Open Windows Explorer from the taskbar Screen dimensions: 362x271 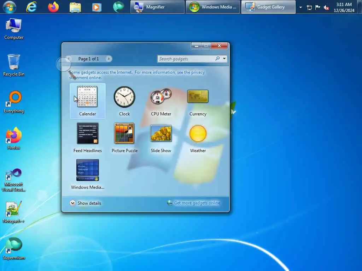tap(75, 7)
